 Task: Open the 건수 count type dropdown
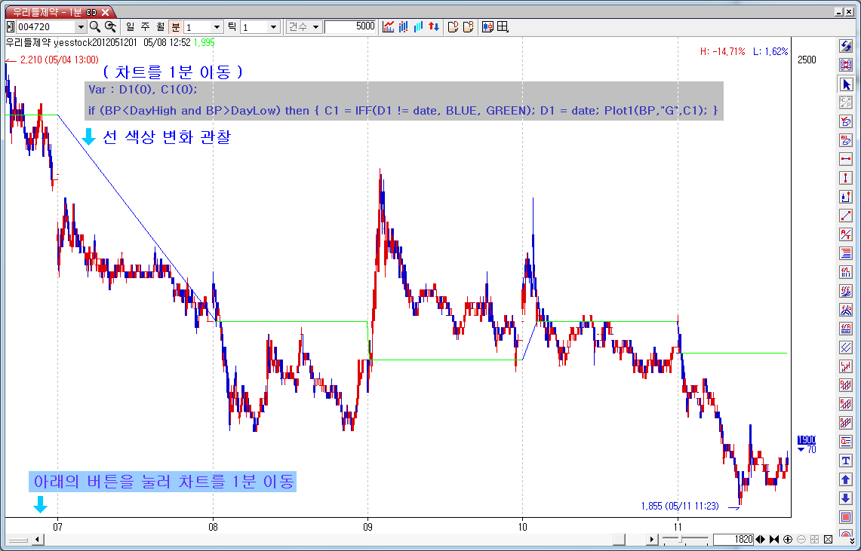(303, 26)
